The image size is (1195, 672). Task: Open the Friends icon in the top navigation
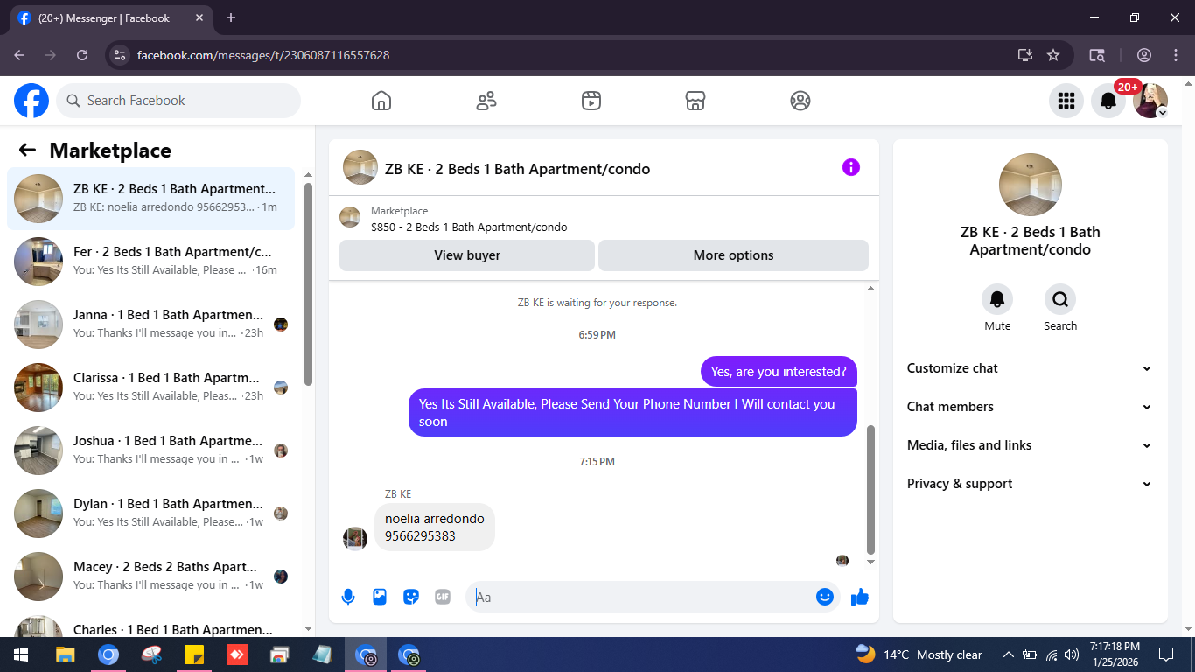pyautogui.click(x=486, y=101)
